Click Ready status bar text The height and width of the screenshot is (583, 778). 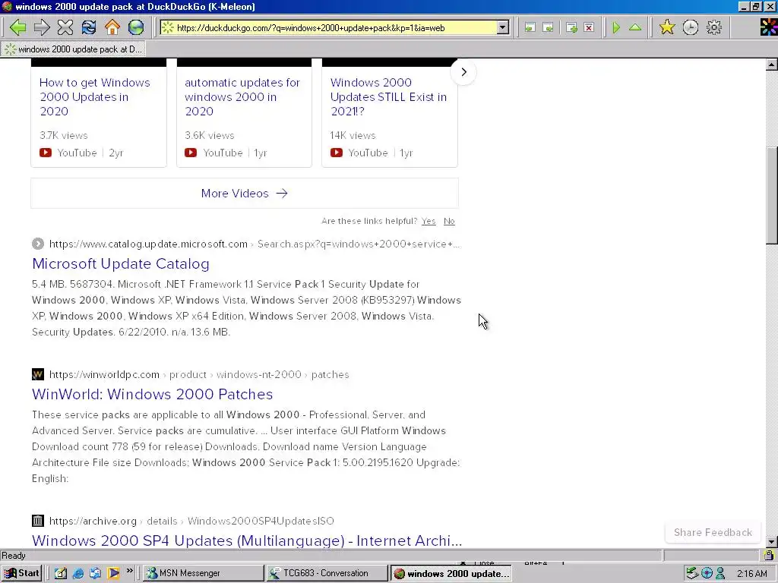[14, 556]
